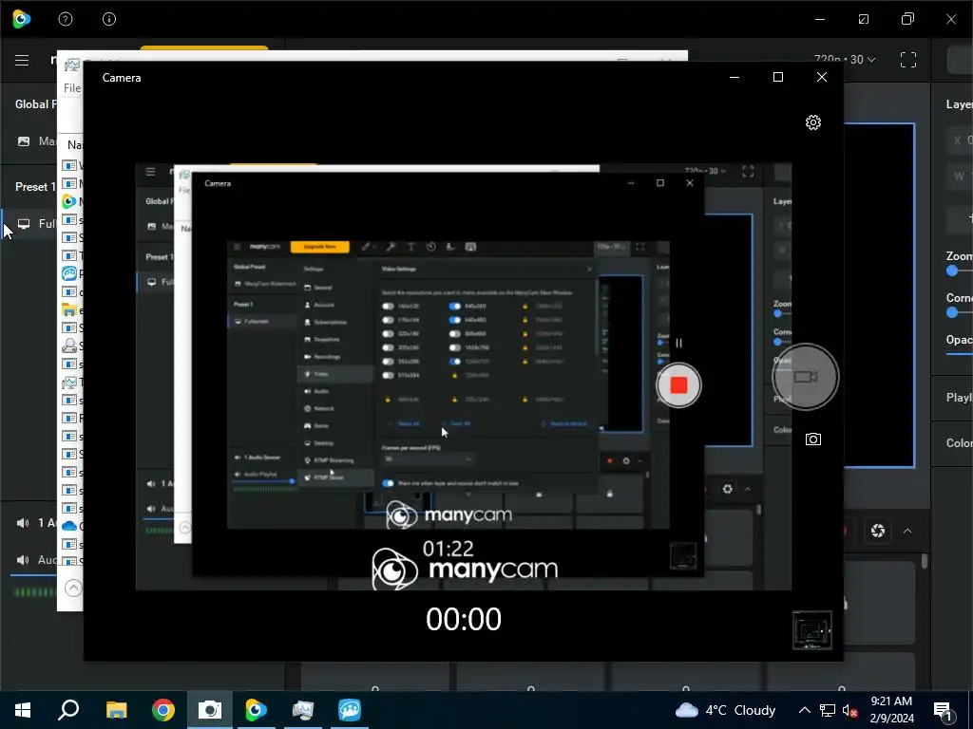Open the 720p 30 resolution dropdown
The height and width of the screenshot is (729, 973).
845,60
